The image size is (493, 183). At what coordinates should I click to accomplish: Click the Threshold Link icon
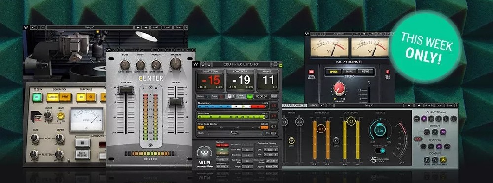click(336, 141)
